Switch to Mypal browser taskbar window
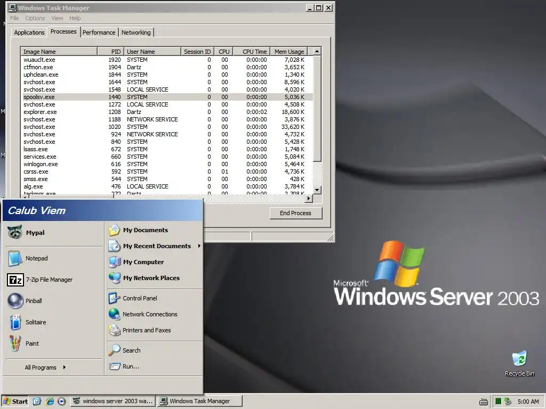This screenshot has width=546, height=409. click(x=113, y=401)
